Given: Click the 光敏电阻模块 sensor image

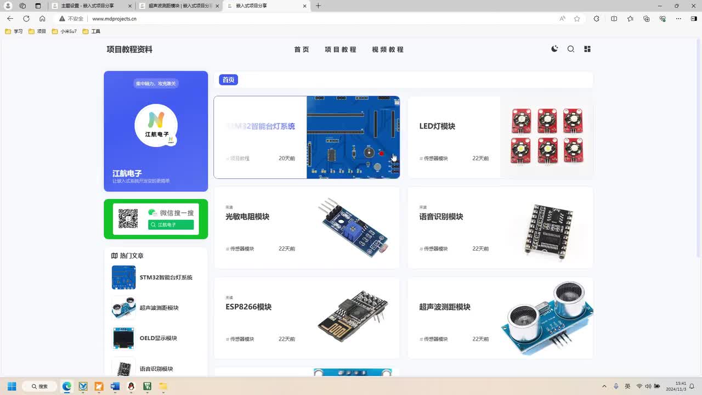Looking at the screenshot, I should click(353, 228).
